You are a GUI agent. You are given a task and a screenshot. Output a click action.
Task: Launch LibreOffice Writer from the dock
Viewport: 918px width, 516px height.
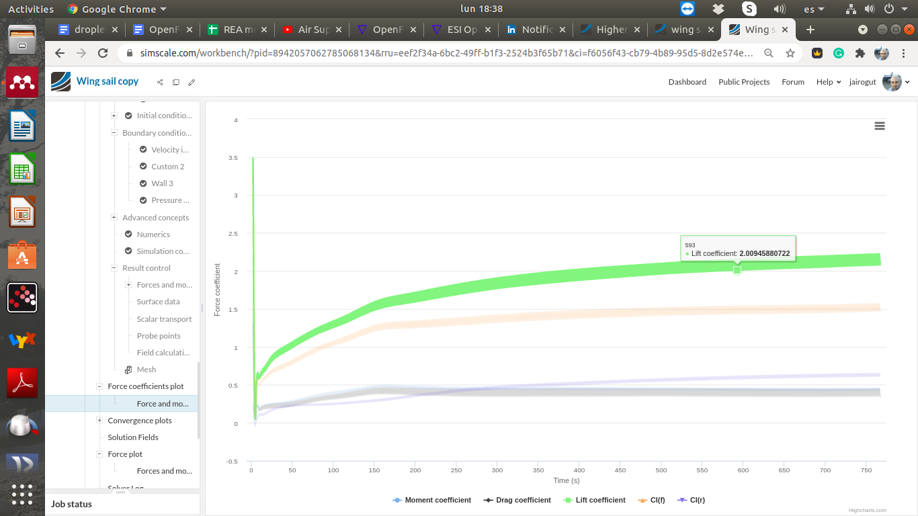[22, 126]
